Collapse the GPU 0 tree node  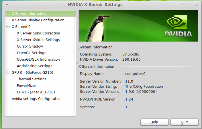8,72
